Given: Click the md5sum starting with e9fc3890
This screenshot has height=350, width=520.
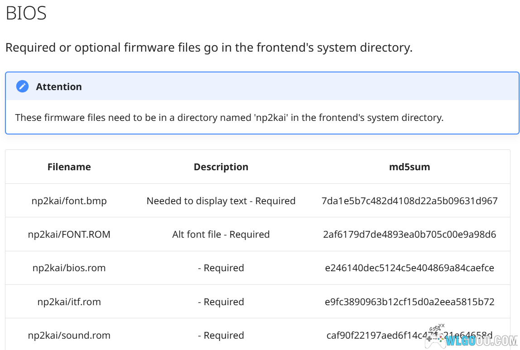Looking at the screenshot, I should coord(409,302).
